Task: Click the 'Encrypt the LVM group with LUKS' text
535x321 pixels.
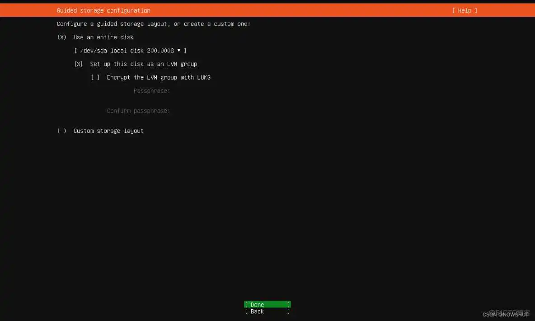Action: click(x=159, y=77)
